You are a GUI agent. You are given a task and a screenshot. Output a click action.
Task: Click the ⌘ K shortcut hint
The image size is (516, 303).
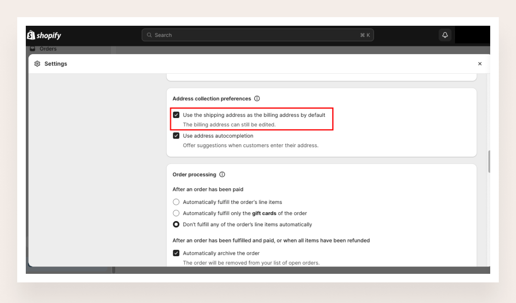click(365, 35)
